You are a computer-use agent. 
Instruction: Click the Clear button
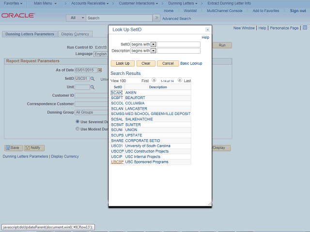tap(146, 63)
